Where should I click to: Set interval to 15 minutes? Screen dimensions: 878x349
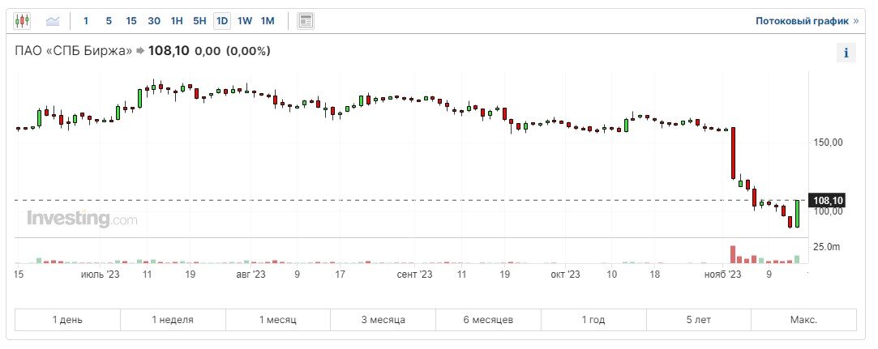click(131, 21)
